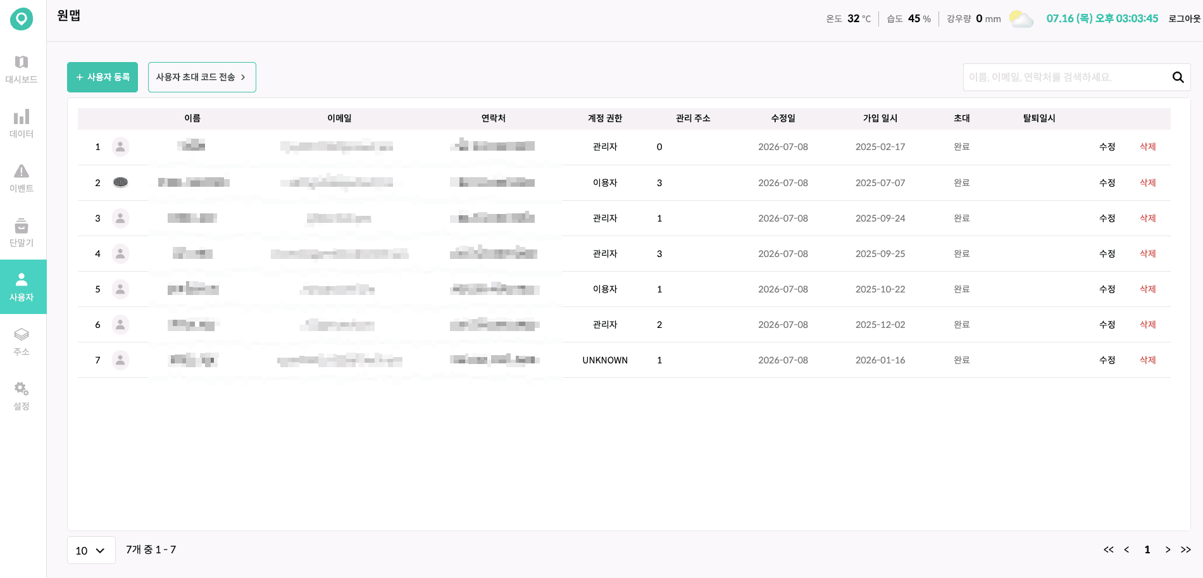Click 삭제 for row 2

1147,183
